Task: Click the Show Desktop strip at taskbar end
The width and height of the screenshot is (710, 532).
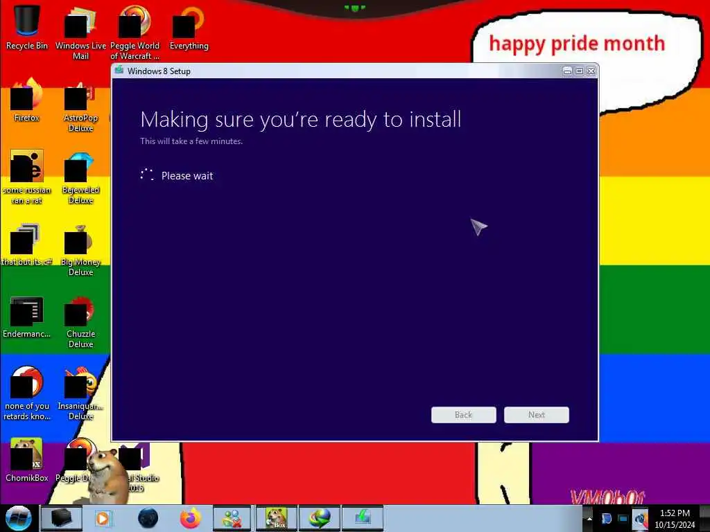Action: pyautogui.click(x=705, y=518)
